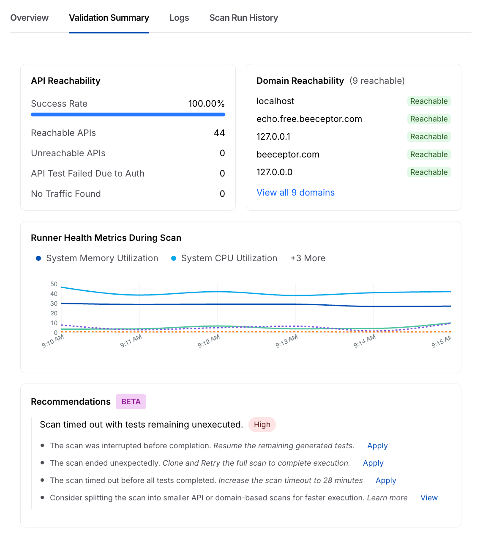The height and width of the screenshot is (541, 480).
Task: Click the API Reachability heading
Action: point(65,81)
